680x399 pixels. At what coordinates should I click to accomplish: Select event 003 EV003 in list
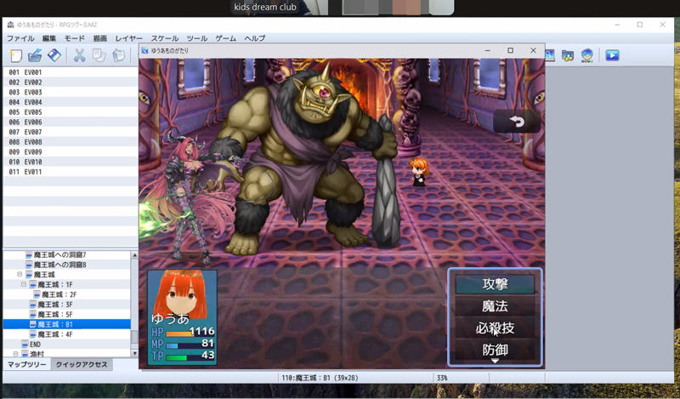click(x=71, y=92)
